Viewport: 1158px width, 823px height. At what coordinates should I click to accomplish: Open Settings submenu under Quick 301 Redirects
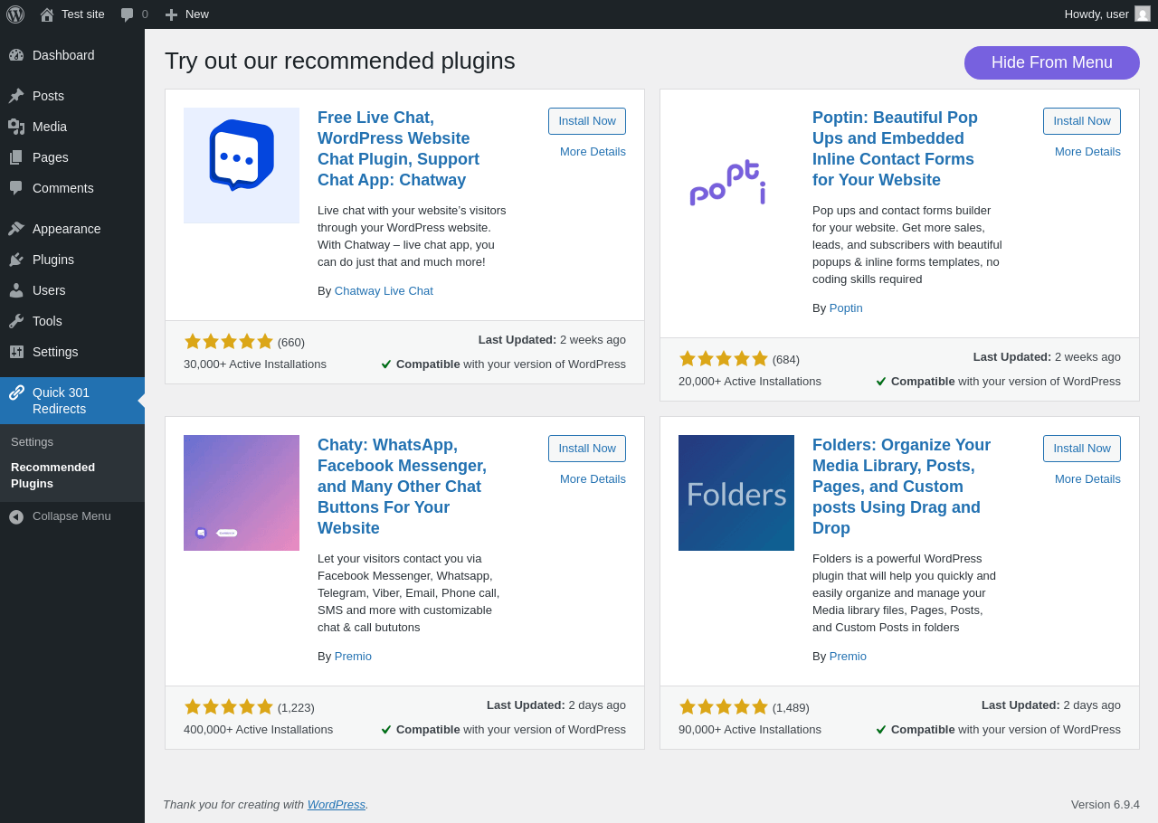[x=32, y=442]
